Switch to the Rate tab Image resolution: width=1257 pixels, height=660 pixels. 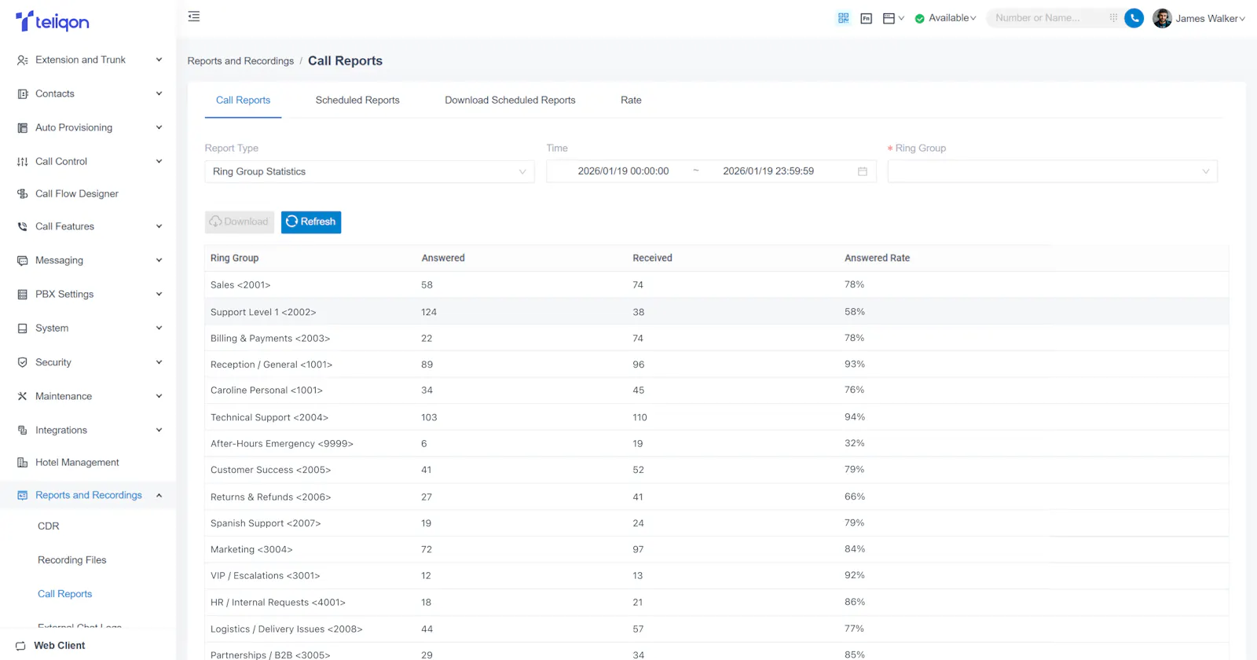click(x=631, y=100)
